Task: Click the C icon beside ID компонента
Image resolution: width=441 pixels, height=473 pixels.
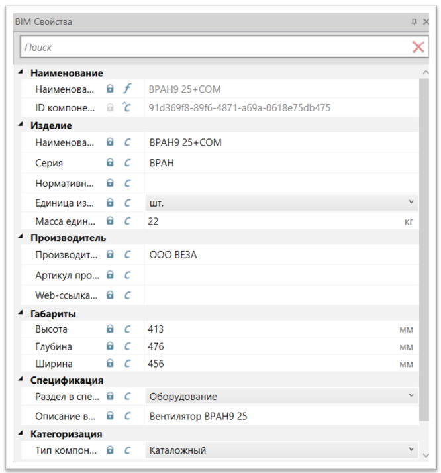Action: pos(128,107)
